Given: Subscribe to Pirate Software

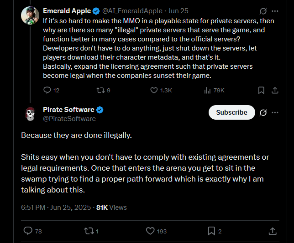Looking at the screenshot, I should pyautogui.click(x=232, y=112).
